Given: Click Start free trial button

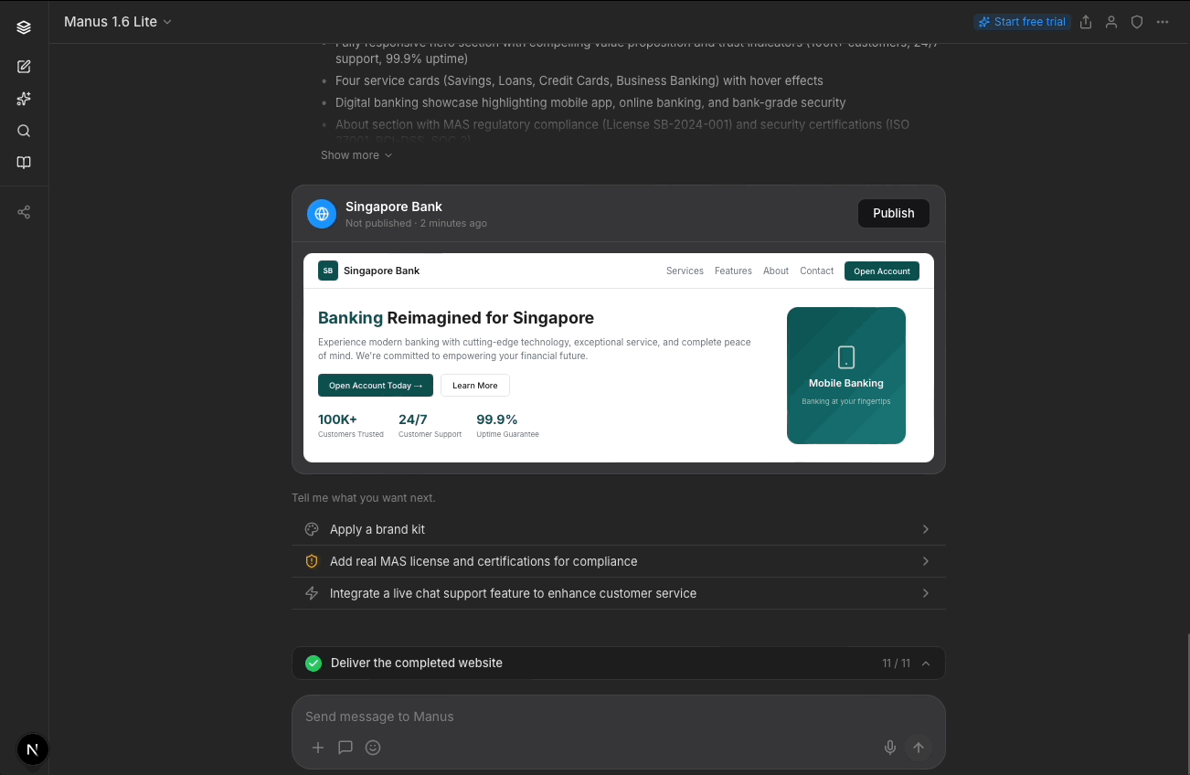Looking at the screenshot, I should pos(1022,22).
